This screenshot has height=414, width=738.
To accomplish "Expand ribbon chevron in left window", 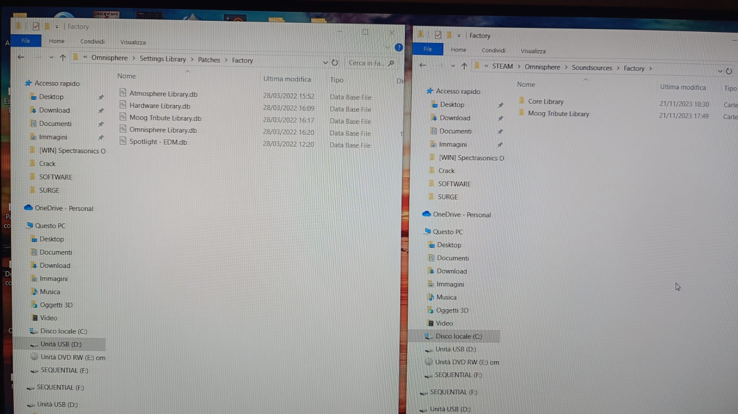I will pos(387,47).
